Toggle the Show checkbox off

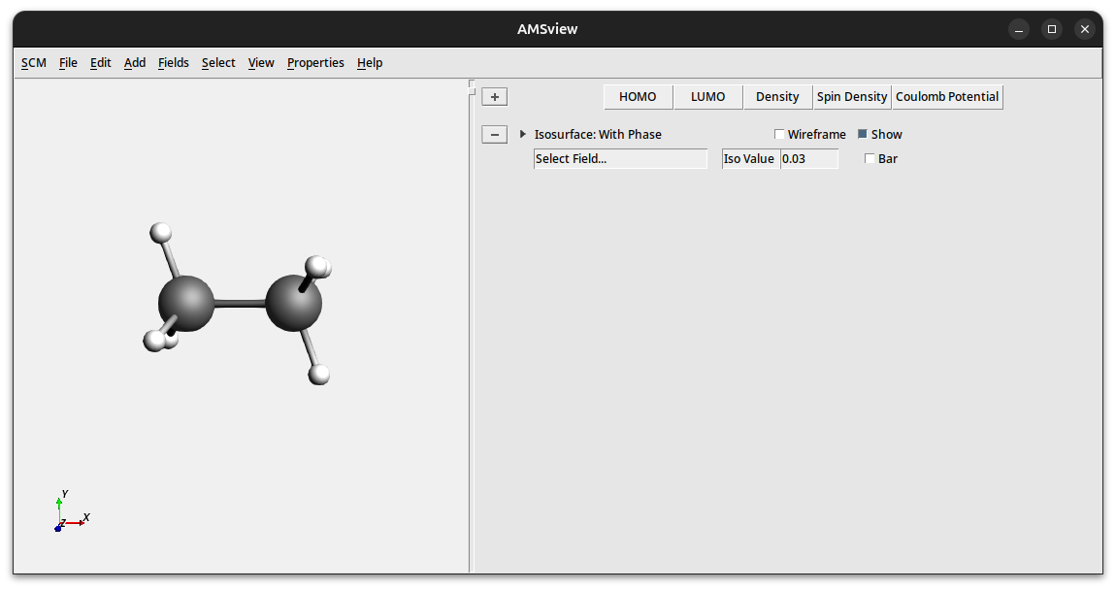point(862,135)
